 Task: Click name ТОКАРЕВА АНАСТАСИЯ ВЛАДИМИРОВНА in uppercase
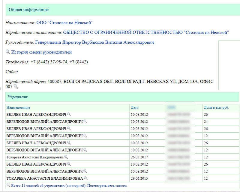pos(45,178)
